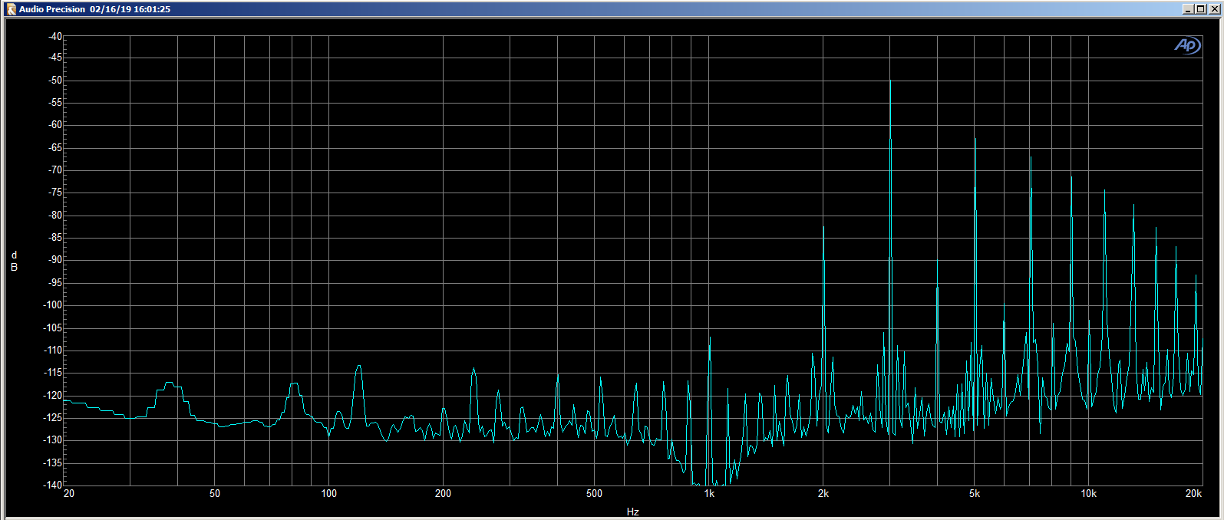The height and width of the screenshot is (520, 1224).
Task: Click the 2k label on frequency axis
Action: pyautogui.click(x=823, y=493)
